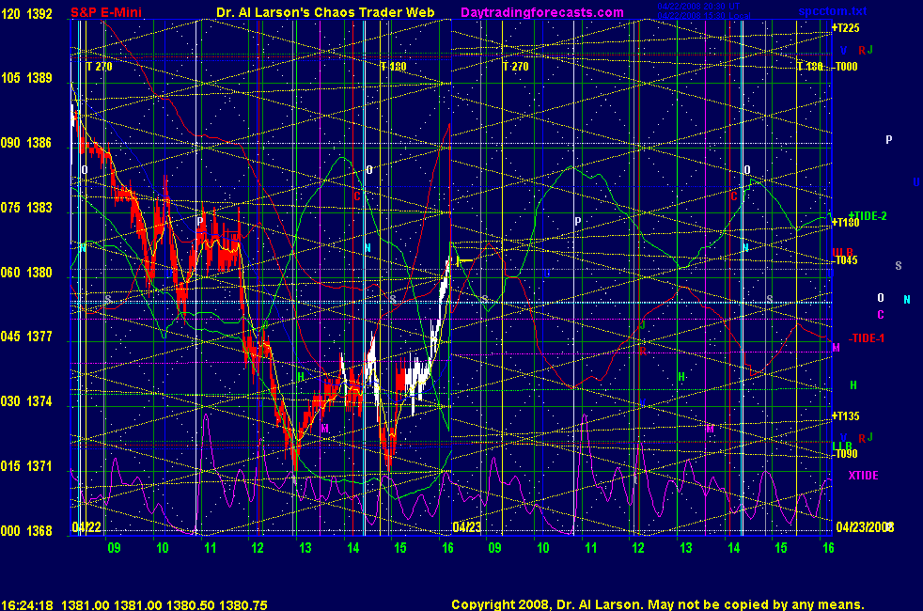This screenshot has width=923, height=611.
Task: Select the '-T045' line label
Action: click(845, 260)
